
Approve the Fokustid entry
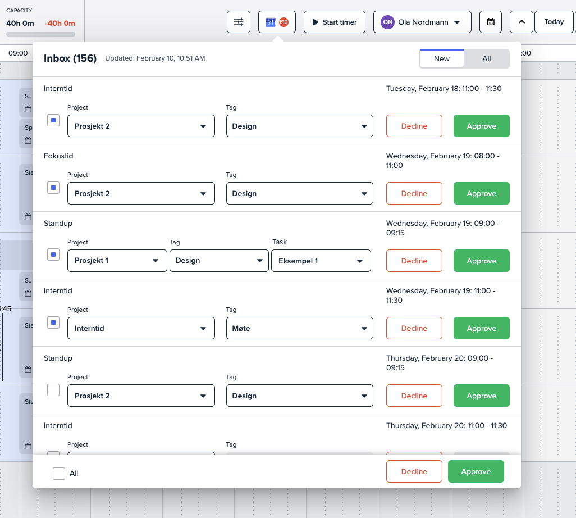point(482,193)
